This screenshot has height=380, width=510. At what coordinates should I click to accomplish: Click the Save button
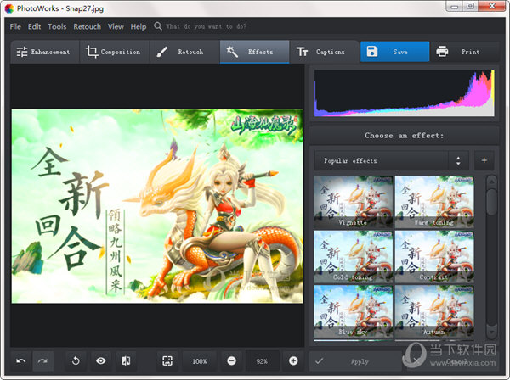click(395, 52)
